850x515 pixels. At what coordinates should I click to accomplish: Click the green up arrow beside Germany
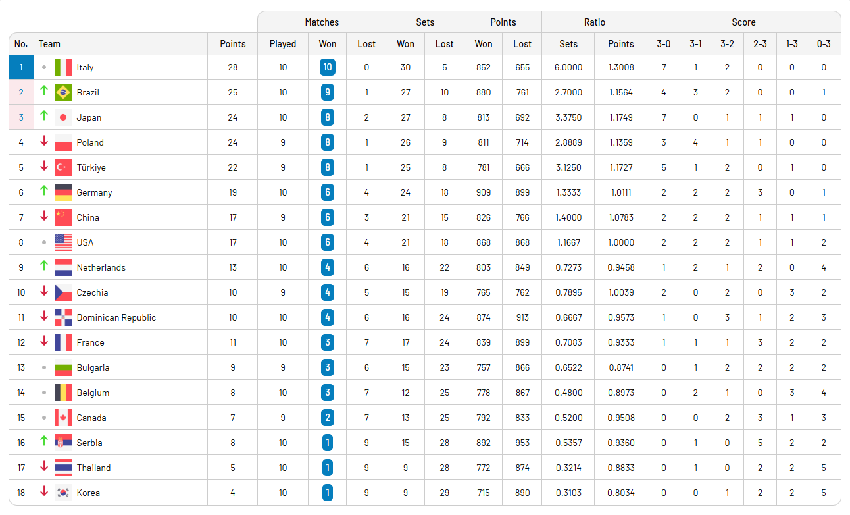44,191
